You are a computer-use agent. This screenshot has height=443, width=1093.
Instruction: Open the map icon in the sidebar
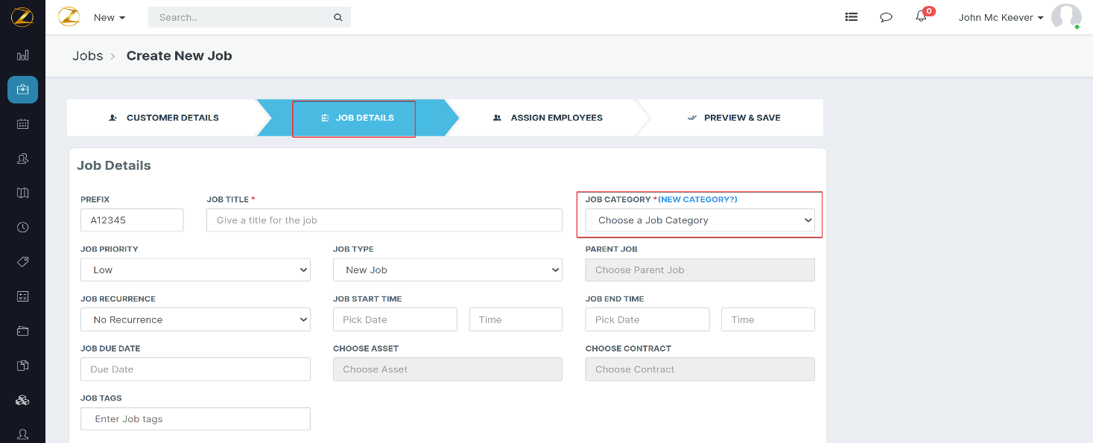tap(22, 193)
